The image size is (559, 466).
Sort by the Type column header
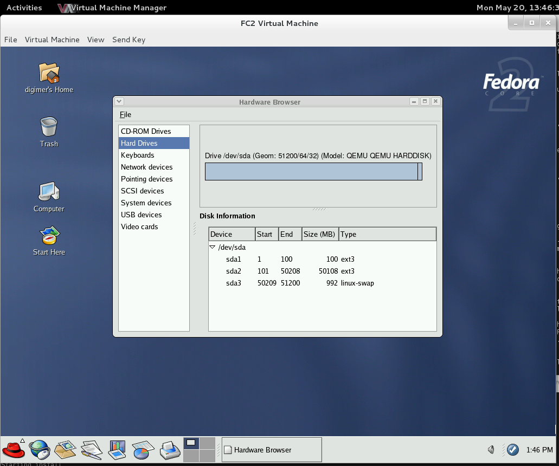point(387,234)
